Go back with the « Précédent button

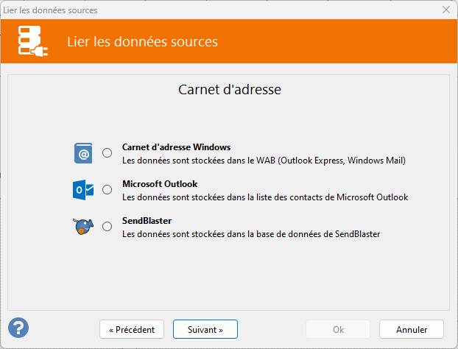[x=132, y=329]
